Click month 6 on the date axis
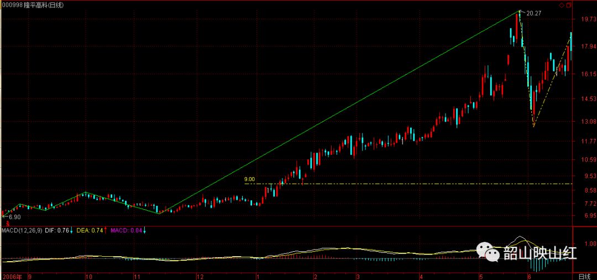The height and width of the screenshot is (280, 597). [529, 276]
